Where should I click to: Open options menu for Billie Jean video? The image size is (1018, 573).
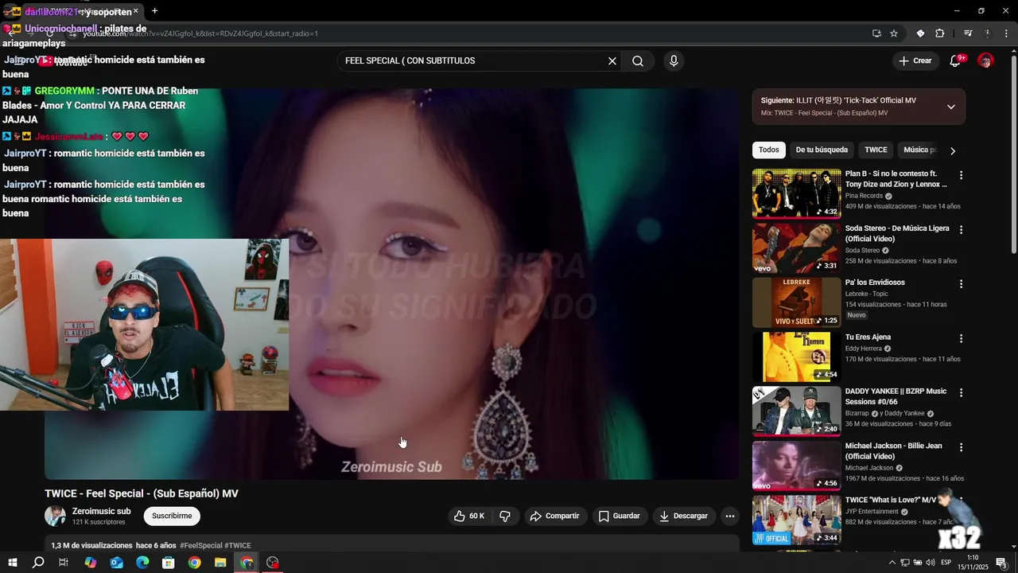[961, 448]
